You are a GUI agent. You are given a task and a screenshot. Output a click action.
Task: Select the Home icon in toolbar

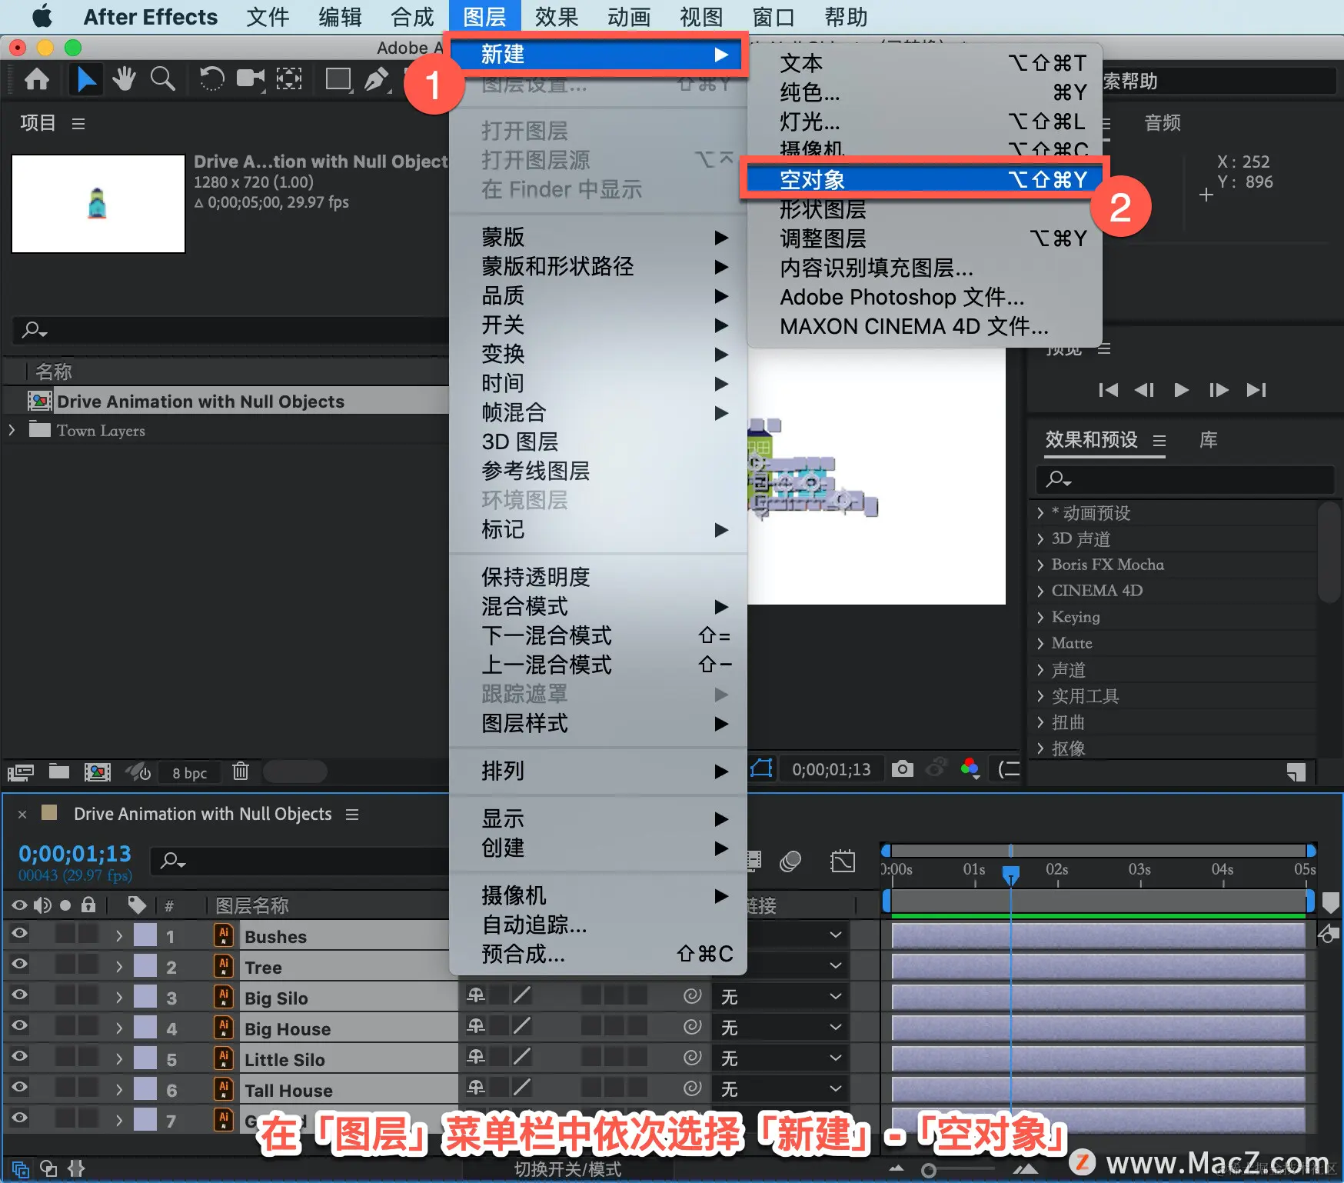tap(37, 79)
